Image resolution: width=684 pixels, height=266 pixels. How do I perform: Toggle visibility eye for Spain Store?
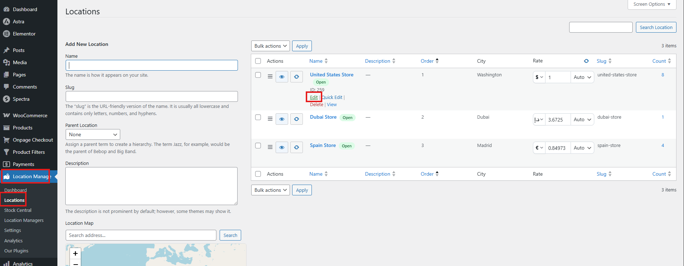(x=282, y=147)
